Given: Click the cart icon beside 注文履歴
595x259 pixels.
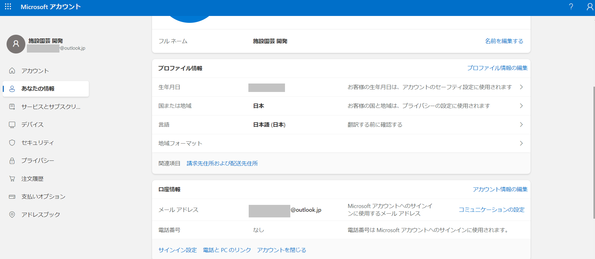Looking at the screenshot, I should (12, 179).
